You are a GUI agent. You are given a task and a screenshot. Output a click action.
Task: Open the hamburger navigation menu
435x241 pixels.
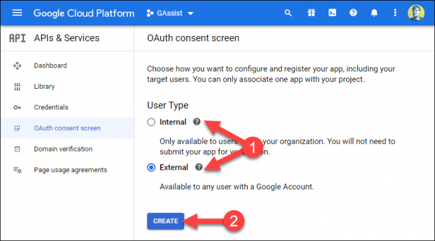[17, 13]
